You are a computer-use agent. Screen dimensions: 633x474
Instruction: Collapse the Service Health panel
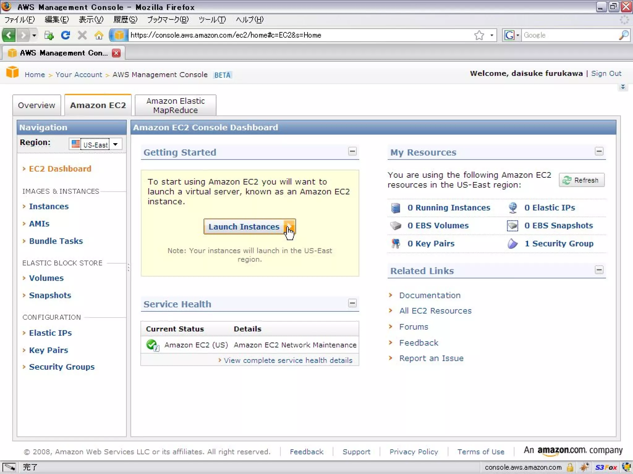click(352, 303)
